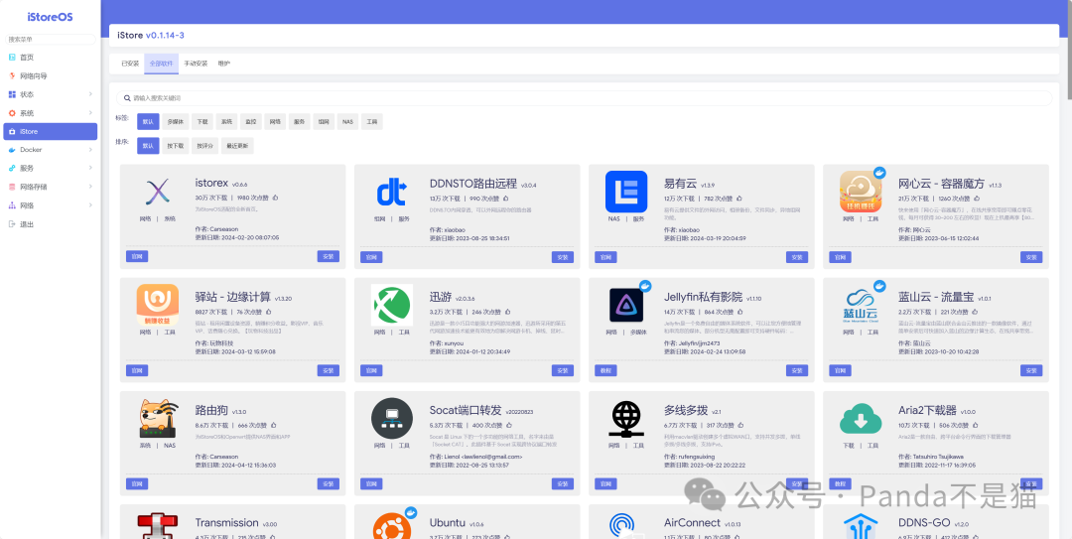This screenshot has width=1072, height=539.
Task: Open the 教程 button on Jellyfin card
Action: point(605,370)
